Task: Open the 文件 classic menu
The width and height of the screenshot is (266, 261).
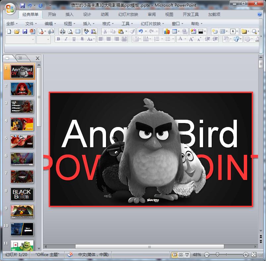Action: click(x=31, y=24)
